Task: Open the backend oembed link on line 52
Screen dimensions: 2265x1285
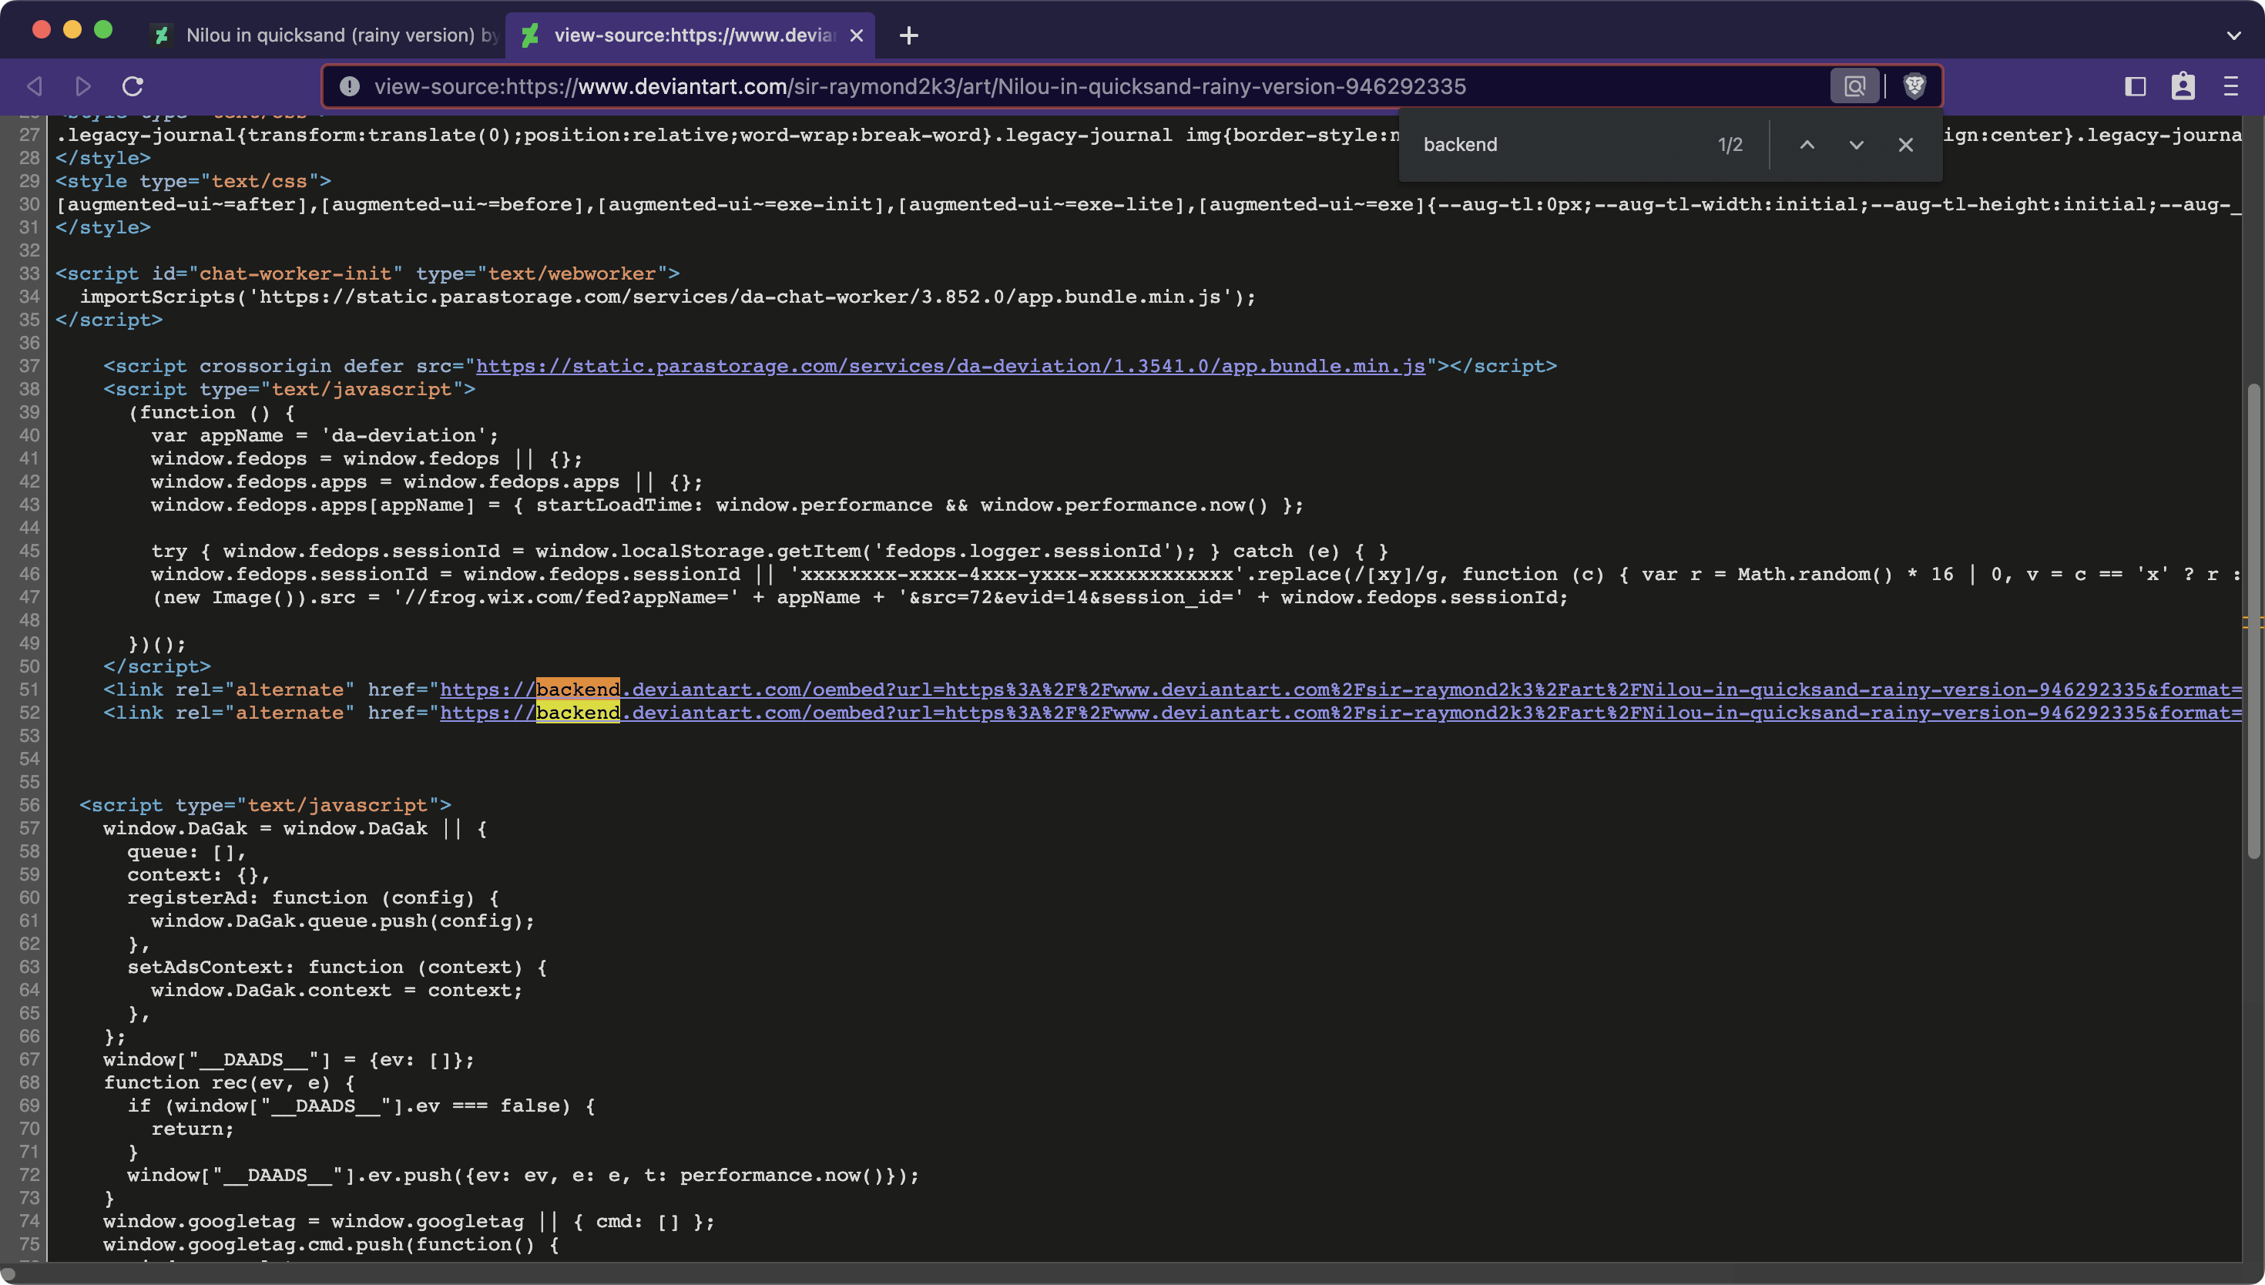Action: [1341, 713]
